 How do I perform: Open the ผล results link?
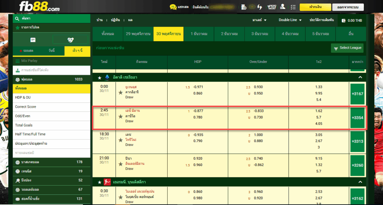point(130,20)
